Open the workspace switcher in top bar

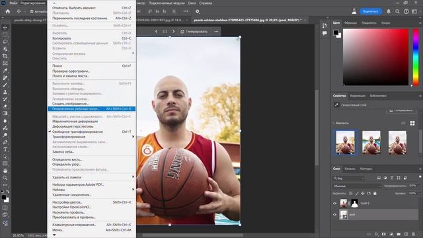[x=414, y=11]
